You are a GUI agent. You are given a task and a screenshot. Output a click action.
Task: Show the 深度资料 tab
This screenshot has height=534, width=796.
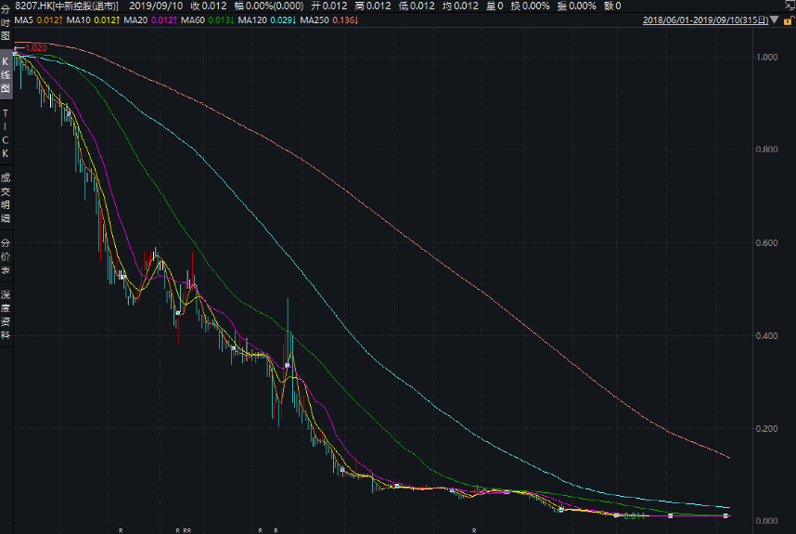pyautogui.click(x=6, y=315)
